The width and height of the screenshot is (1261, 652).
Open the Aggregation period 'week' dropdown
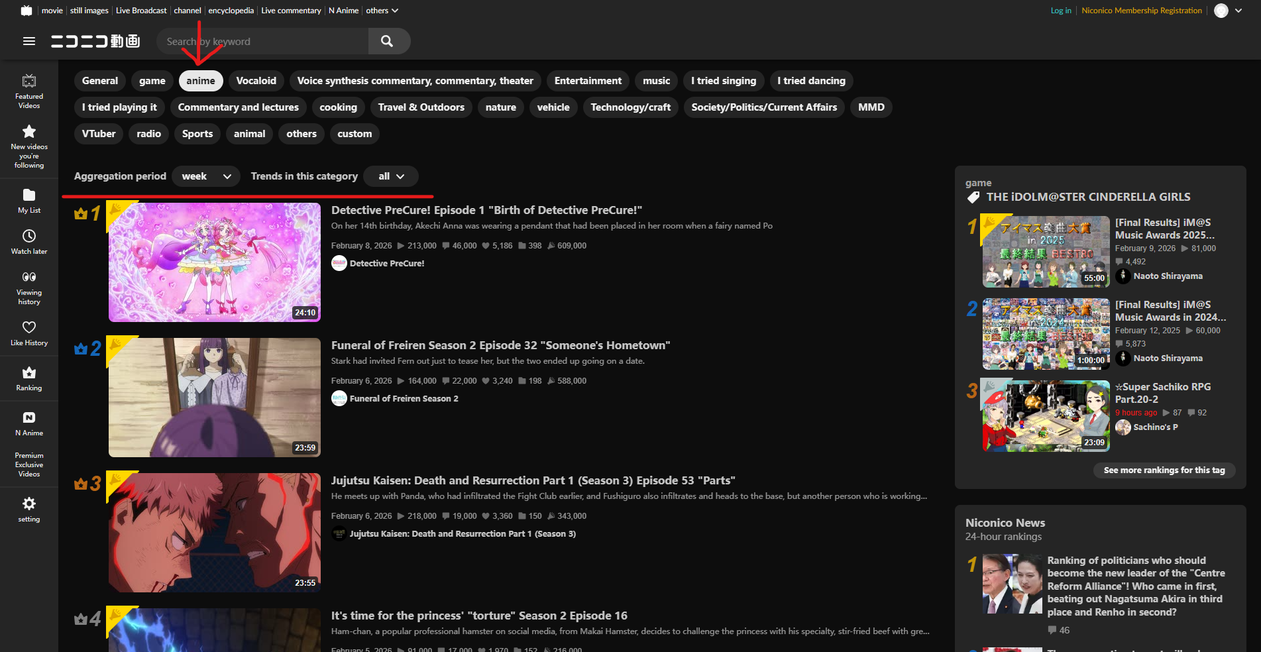coord(206,176)
